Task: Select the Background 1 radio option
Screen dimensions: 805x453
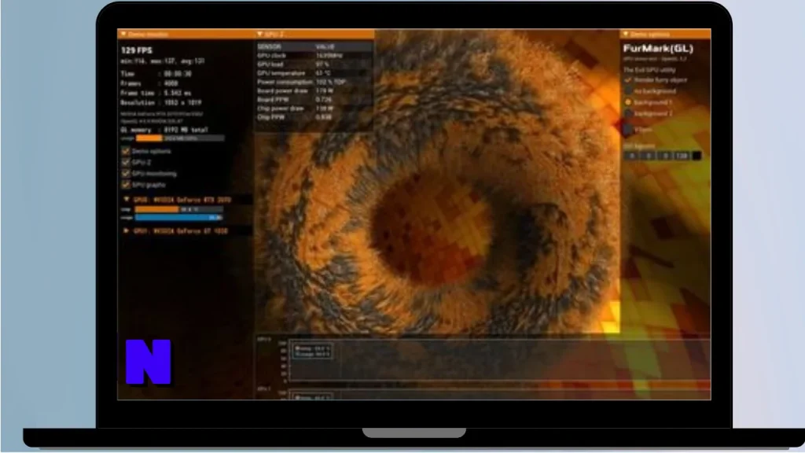Action: coord(628,102)
